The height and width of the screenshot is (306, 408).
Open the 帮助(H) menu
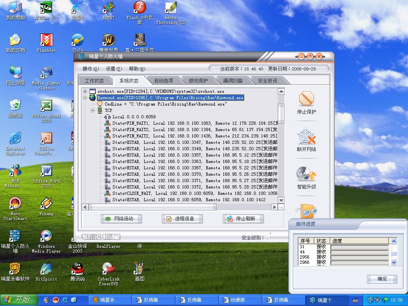[137, 69]
